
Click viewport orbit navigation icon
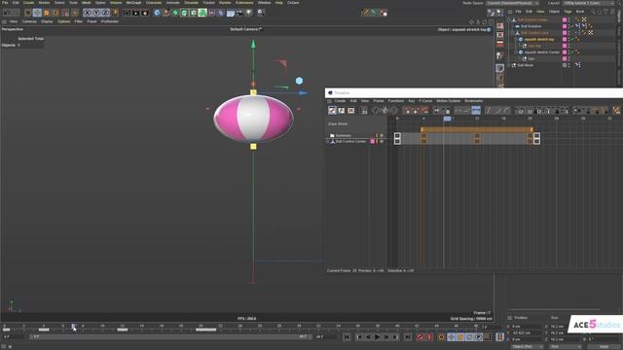pos(485,21)
